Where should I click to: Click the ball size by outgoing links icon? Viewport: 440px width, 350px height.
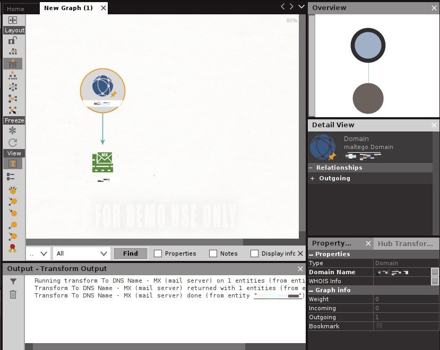[x=13, y=225]
